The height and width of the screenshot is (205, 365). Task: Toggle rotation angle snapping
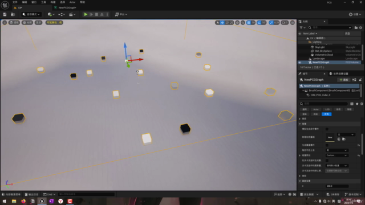click(259, 23)
